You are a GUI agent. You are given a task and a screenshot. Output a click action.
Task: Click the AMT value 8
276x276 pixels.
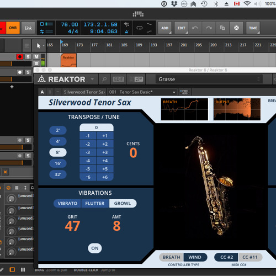point(116,226)
